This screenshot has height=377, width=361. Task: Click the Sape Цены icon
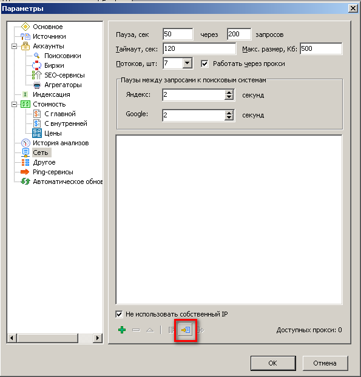[37, 133]
